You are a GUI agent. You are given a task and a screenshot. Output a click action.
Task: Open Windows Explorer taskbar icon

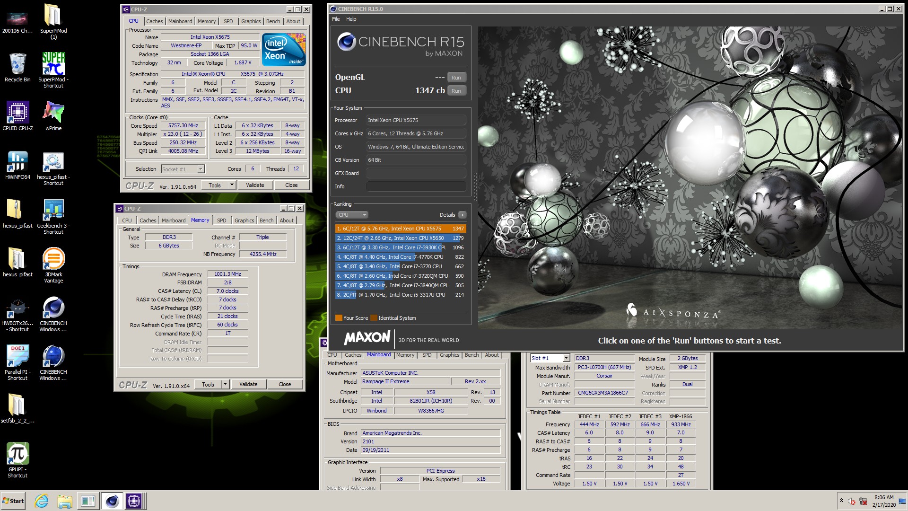[x=65, y=501]
